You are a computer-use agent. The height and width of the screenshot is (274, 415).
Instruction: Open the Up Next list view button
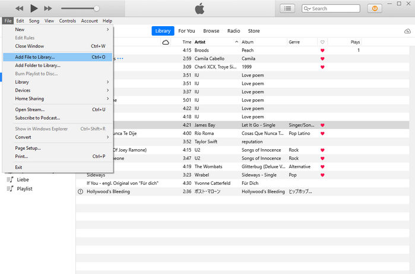287,8
